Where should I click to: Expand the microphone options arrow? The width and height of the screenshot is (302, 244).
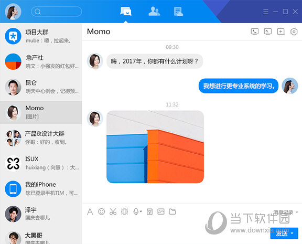(141, 211)
